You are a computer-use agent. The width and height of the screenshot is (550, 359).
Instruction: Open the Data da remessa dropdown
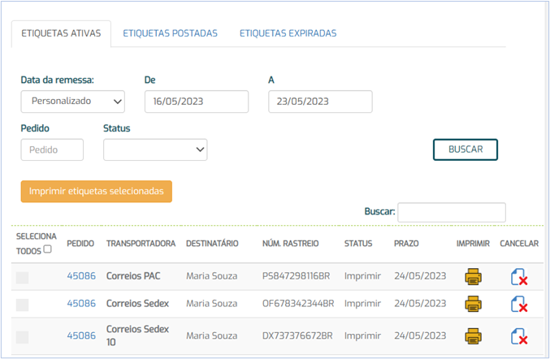coord(72,102)
